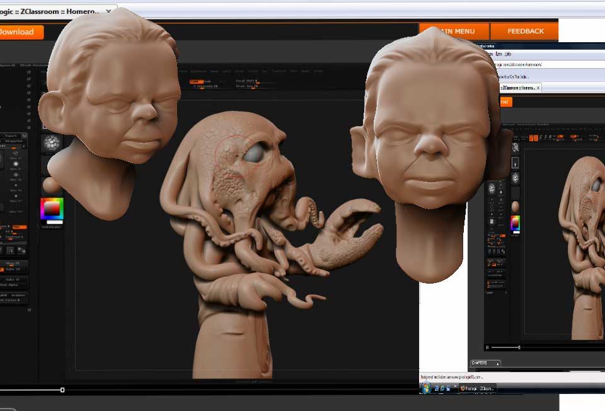Open the FEEDBACK page

click(525, 32)
